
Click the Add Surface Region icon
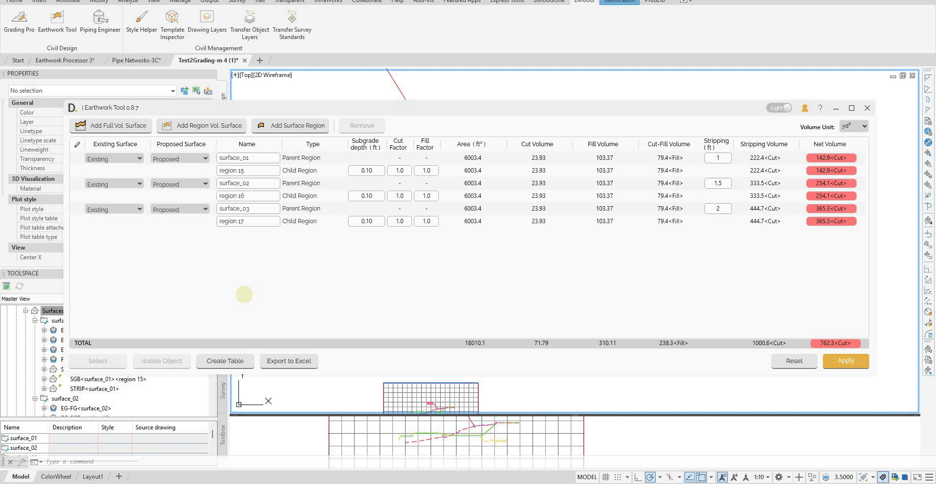[261, 125]
